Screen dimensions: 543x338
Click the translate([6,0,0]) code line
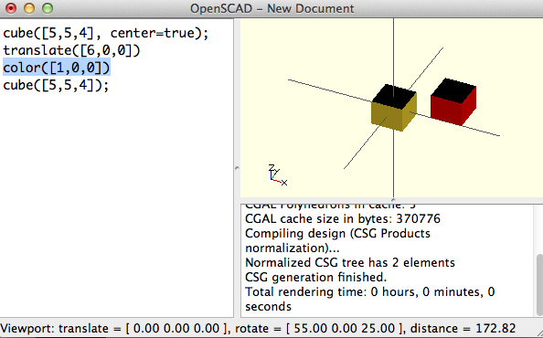pyautogui.click(x=71, y=50)
